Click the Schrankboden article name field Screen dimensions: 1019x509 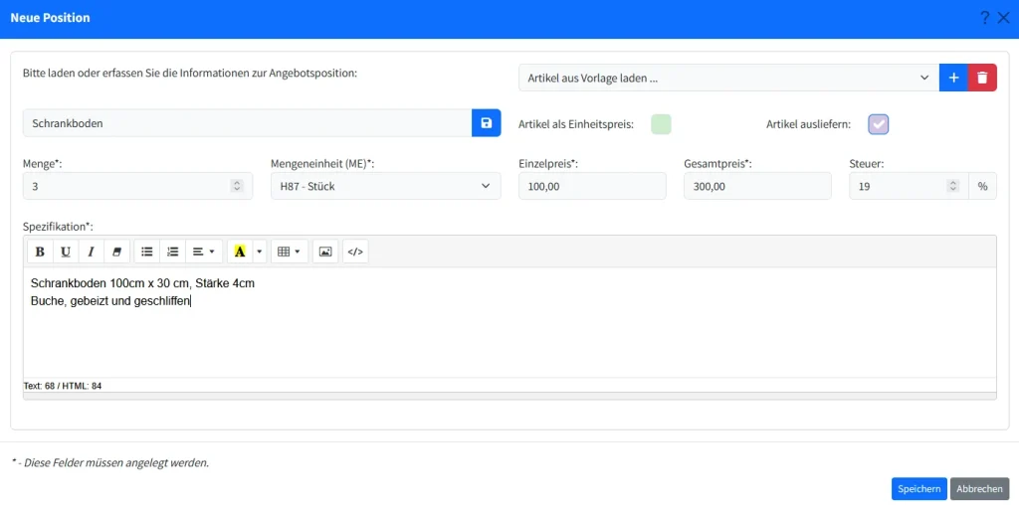point(247,122)
